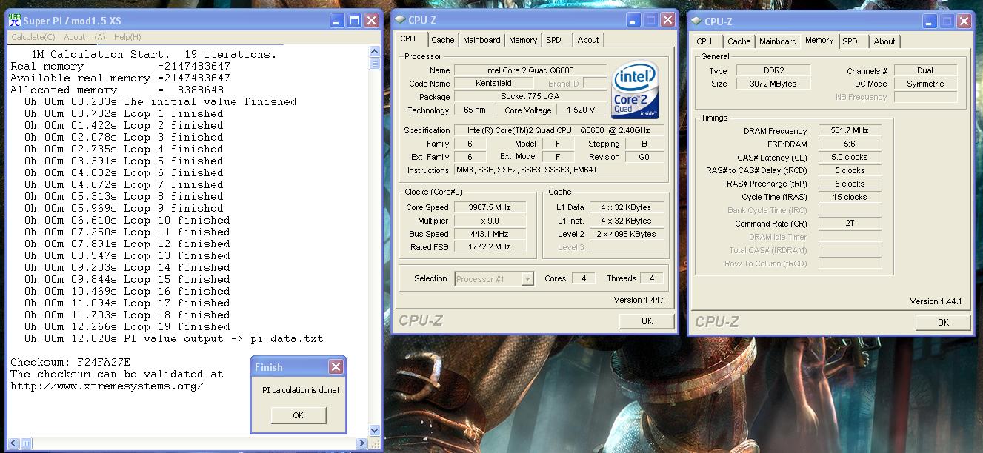Click the Super PI horizontal scrollbar left arrow
Screen dimensions: 983x453
[13, 443]
